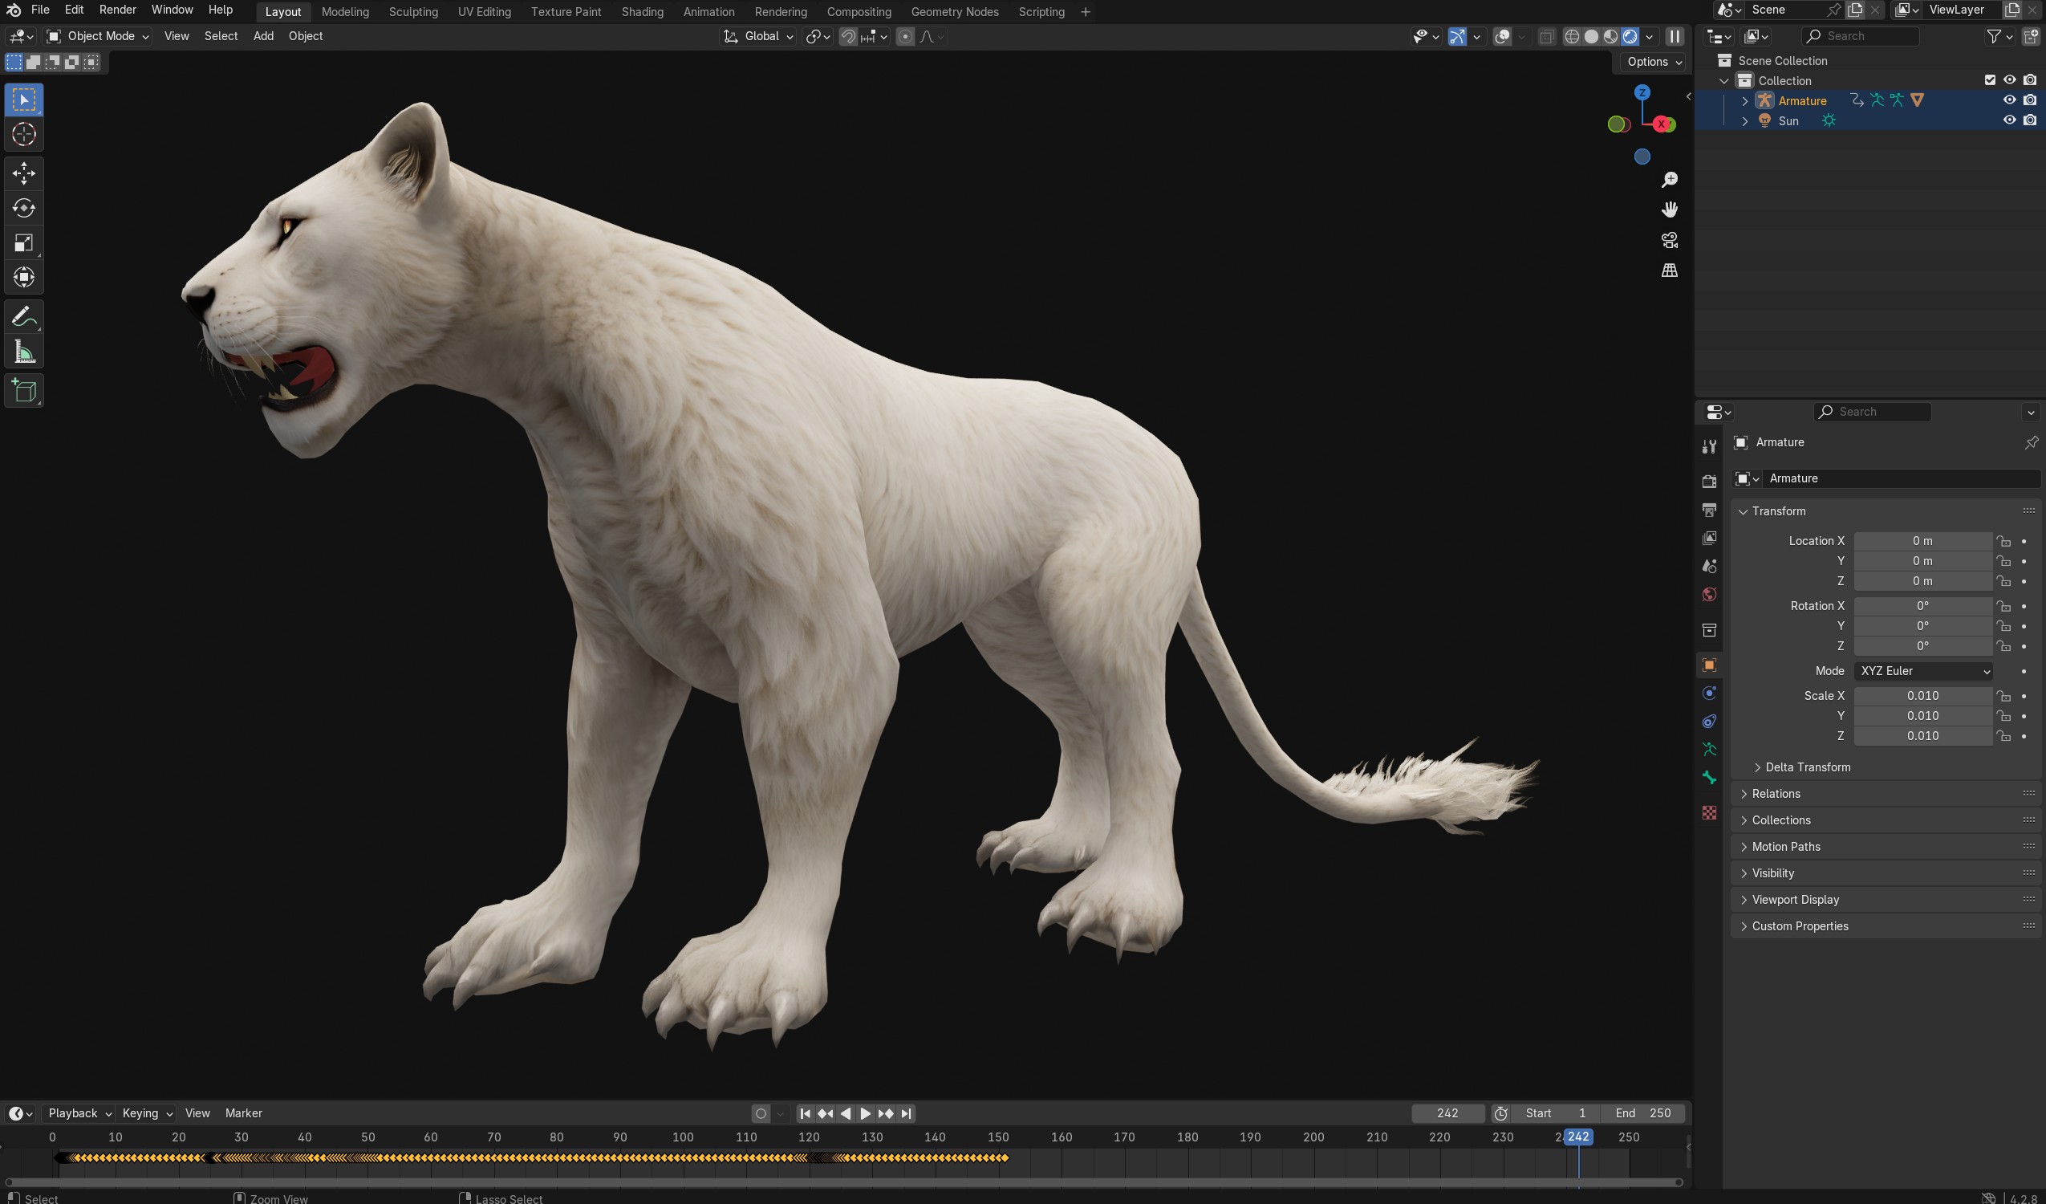Select the Move tool in toolbar
Image resolution: width=2046 pixels, height=1204 pixels.
pyautogui.click(x=23, y=173)
